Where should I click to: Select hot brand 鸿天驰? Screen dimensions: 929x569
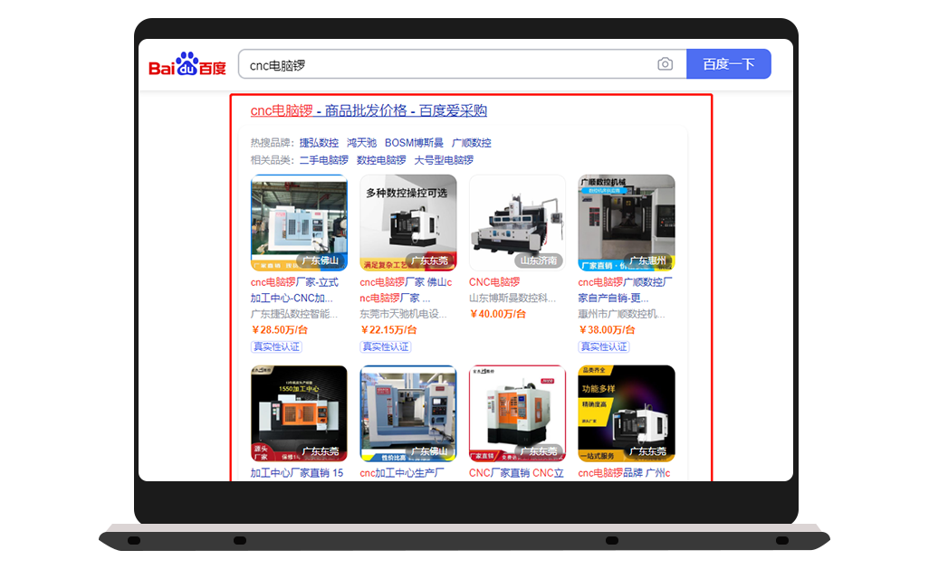(361, 143)
